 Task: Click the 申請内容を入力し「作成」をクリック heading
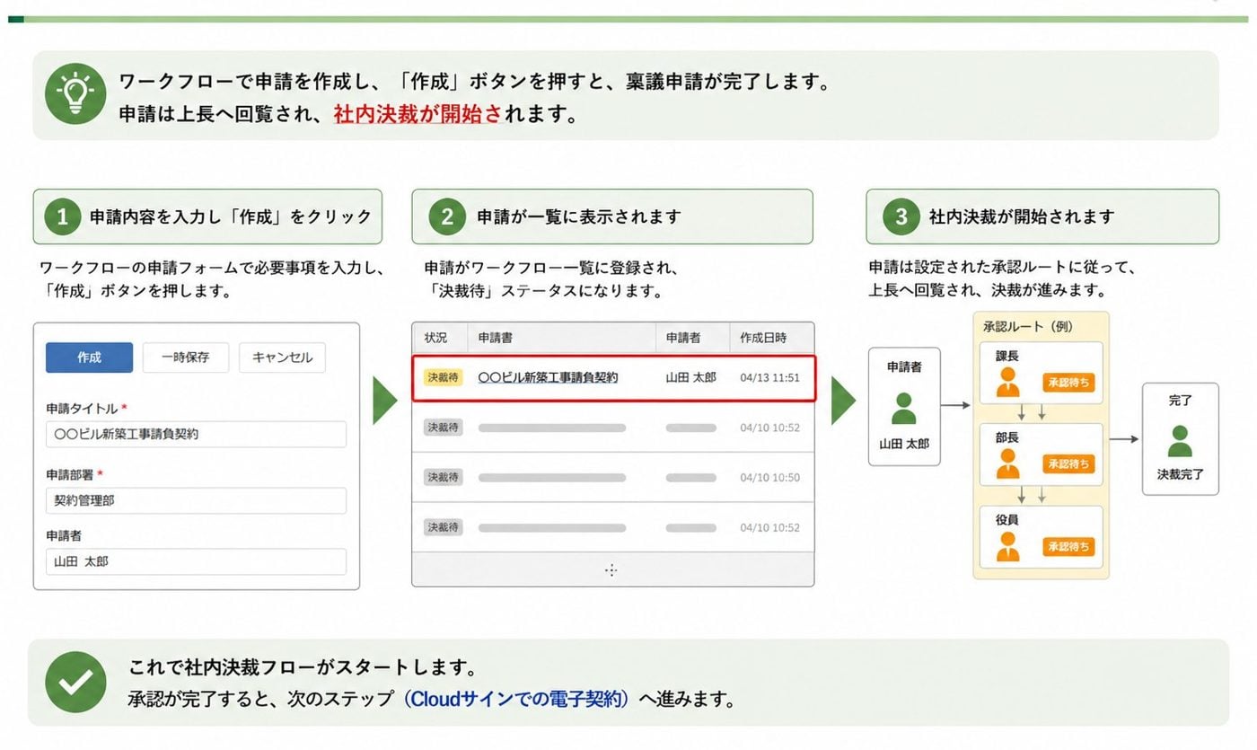(x=231, y=216)
